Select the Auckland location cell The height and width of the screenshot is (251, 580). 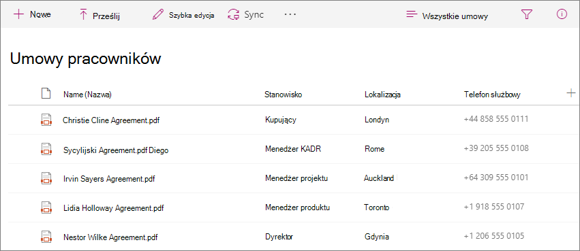pos(379,178)
